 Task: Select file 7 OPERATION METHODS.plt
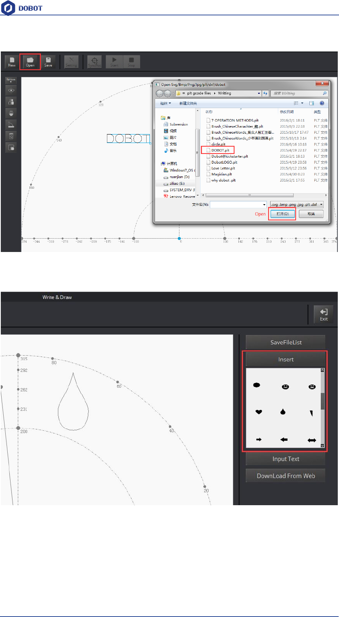pyautogui.click(x=232, y=120)
